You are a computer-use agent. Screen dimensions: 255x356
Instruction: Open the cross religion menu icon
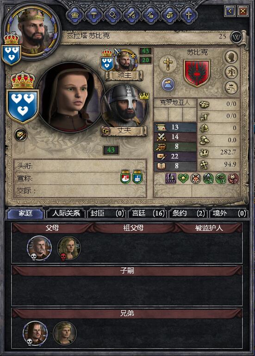coord(188,15)
